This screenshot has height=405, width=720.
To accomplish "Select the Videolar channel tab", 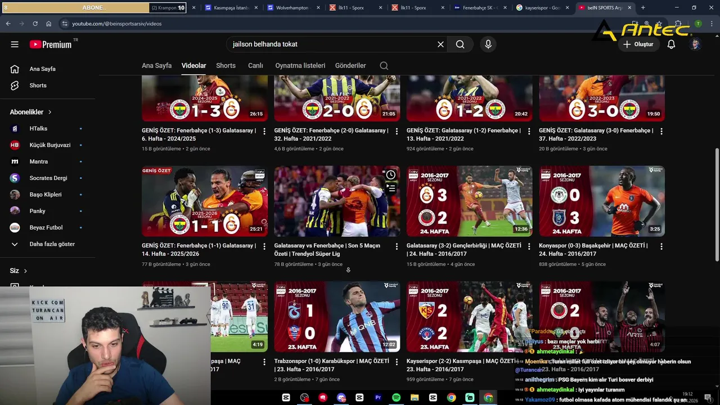I will click(x=193, y=66).
